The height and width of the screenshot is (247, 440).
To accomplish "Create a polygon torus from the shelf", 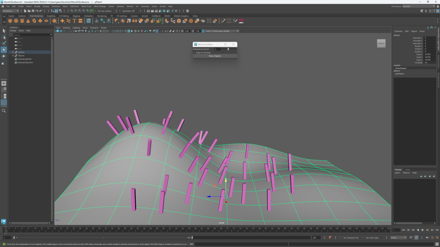I will 34,21.
